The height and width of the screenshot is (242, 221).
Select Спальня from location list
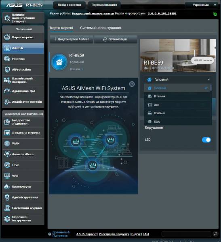pos(177,113)
